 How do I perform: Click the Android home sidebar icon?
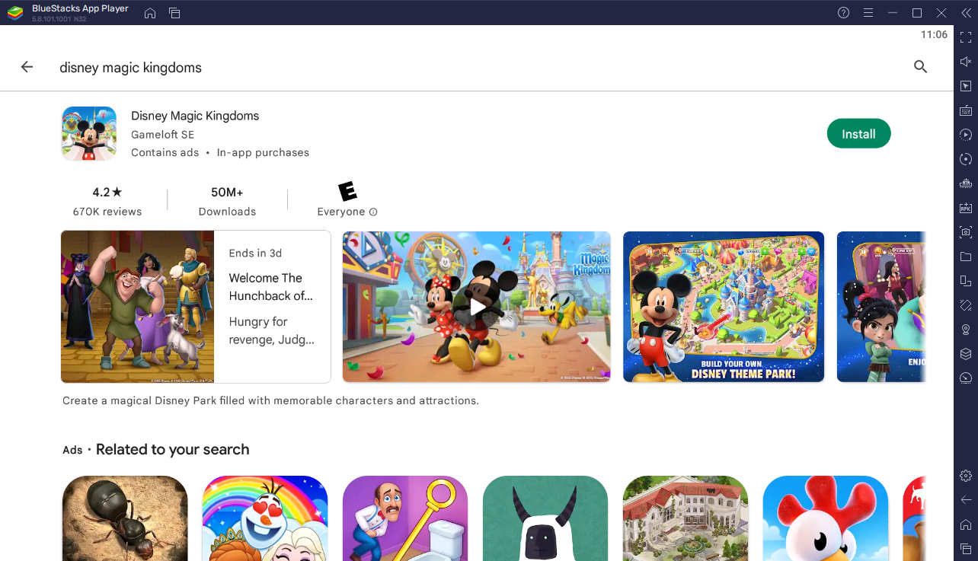[966, 524]
